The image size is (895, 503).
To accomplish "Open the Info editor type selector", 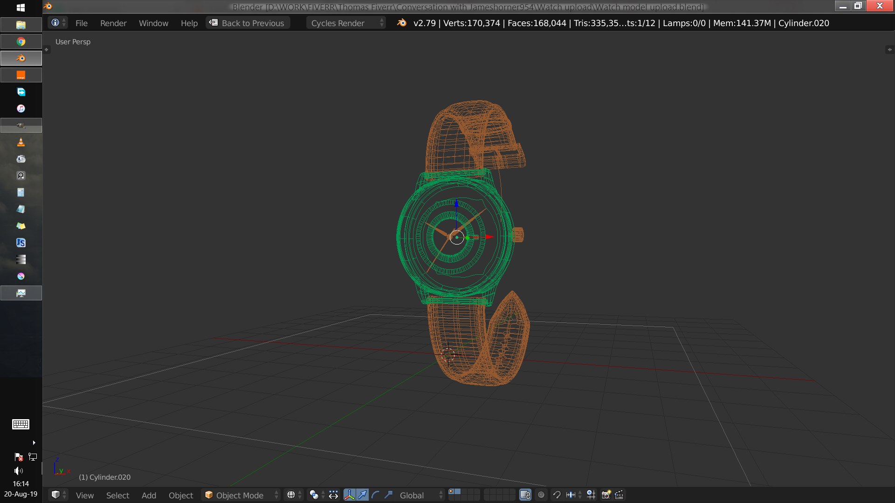I will (58, 23).
